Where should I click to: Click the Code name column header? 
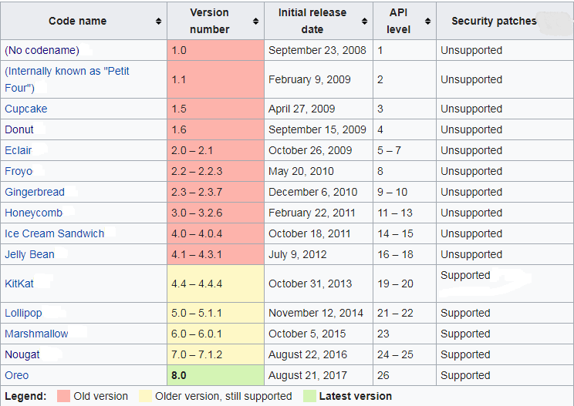[x=84, y=21]
